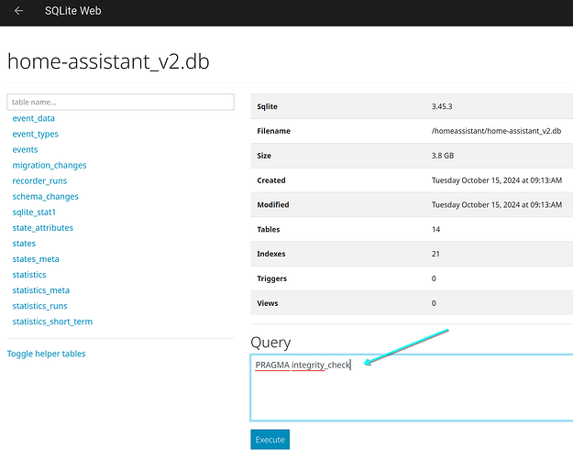Open the schema_changes table
This screenshot has height=458, width=573.
pos(45,197)
